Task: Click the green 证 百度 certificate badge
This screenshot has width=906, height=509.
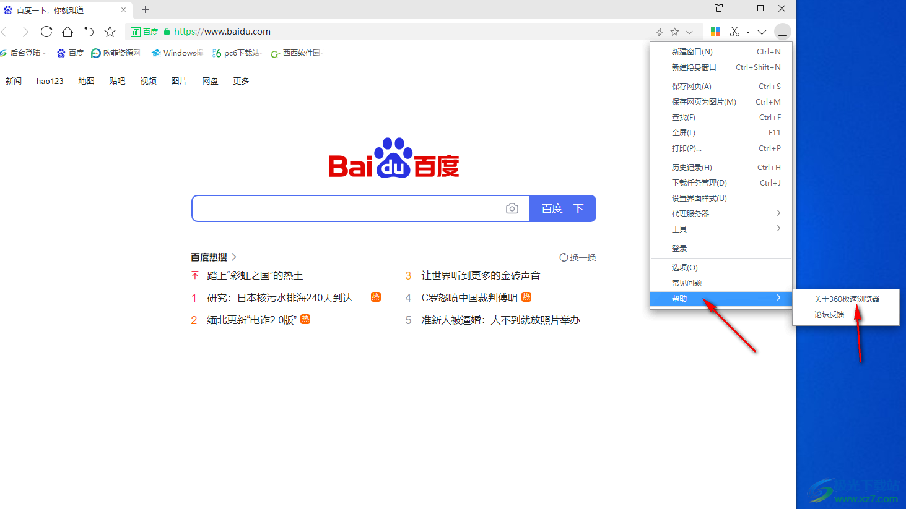Action: 144,32
